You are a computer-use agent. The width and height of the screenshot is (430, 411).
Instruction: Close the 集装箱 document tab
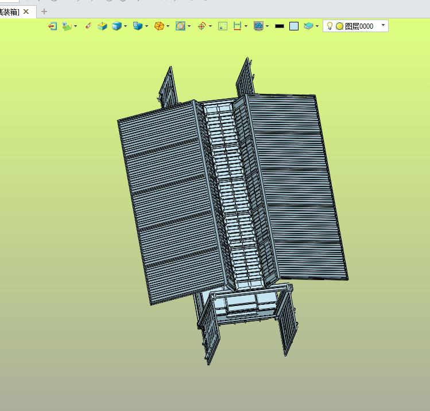(x=26, y=11)
